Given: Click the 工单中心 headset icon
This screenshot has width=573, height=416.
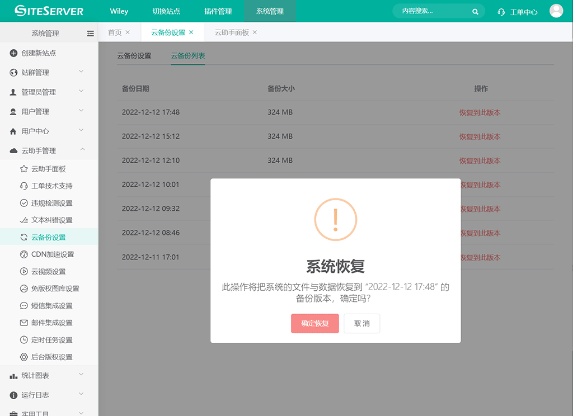Looking at the screenshot, I should (501, 12).
